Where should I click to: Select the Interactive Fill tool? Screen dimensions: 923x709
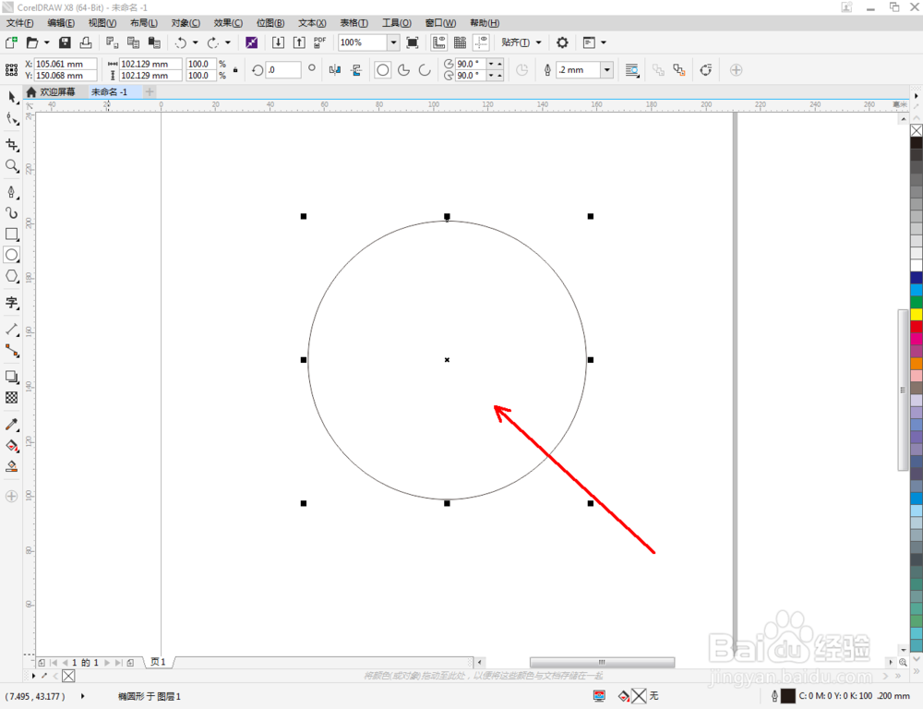pyautogui.click(x=12, y=446)
